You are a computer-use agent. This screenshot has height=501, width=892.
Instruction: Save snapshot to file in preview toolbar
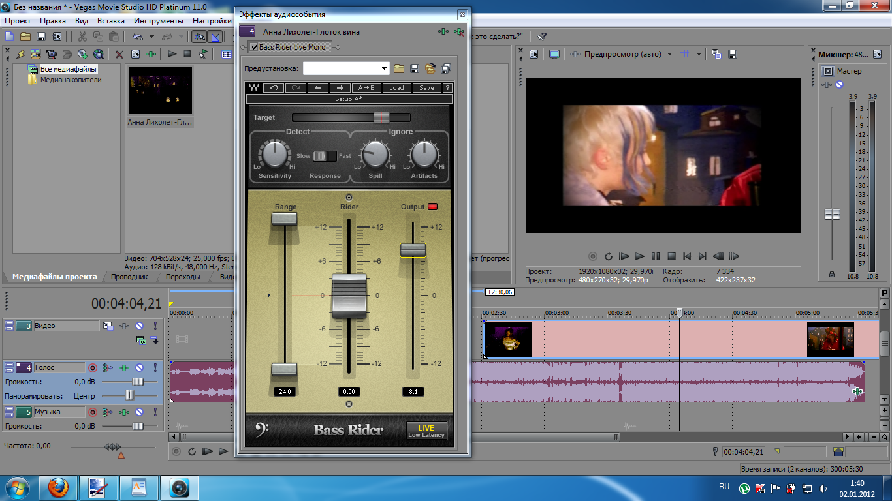point(733,54)
